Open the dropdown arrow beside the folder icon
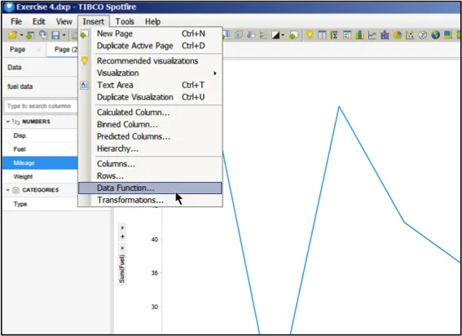462x336 pixels. click(x=21, y=35)
